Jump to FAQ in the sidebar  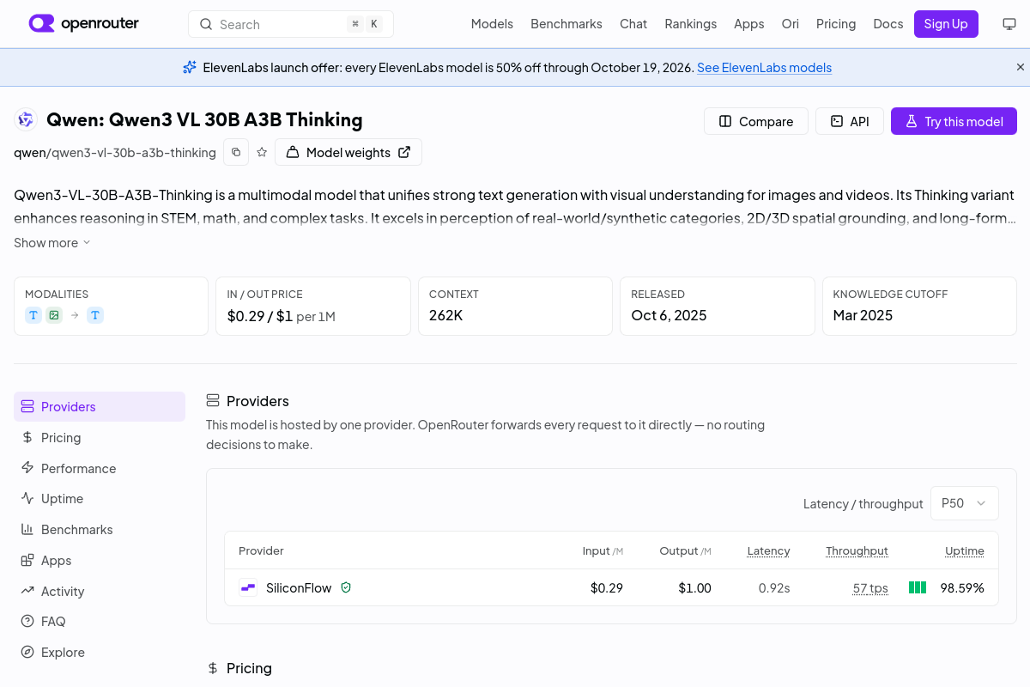100,621
